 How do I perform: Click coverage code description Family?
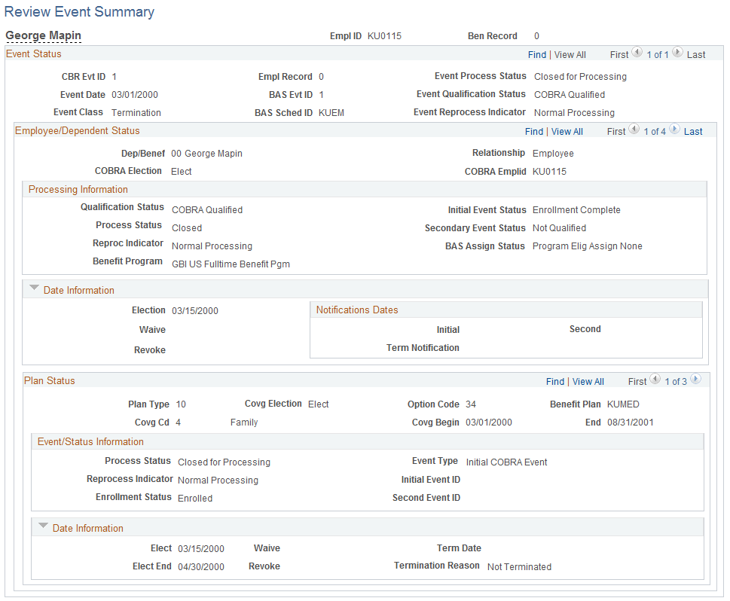[244, 423]
